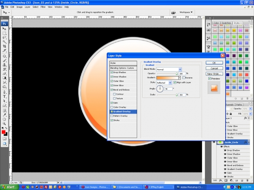Click the create new layer icon

click(242, 180)
